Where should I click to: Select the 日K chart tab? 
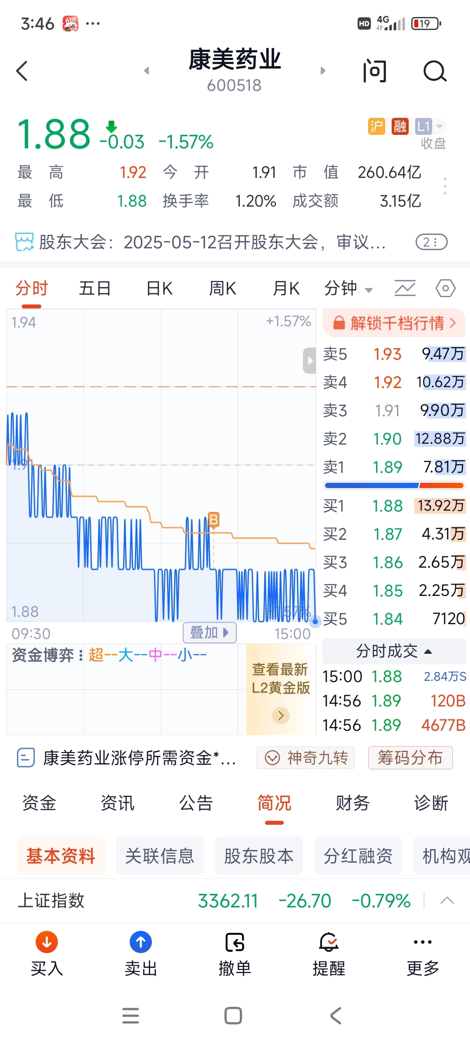click(x=159, y=288)
